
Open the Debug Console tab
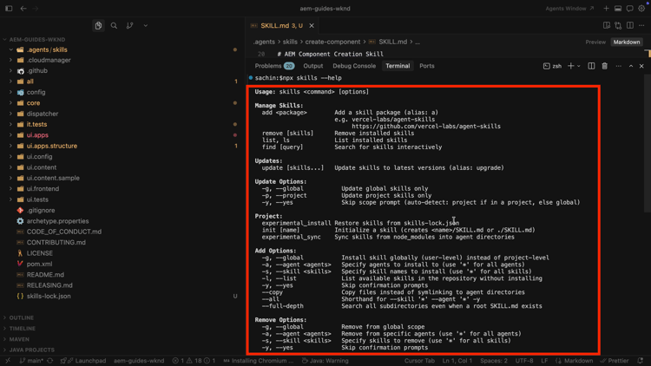click(x=354, y=66)
